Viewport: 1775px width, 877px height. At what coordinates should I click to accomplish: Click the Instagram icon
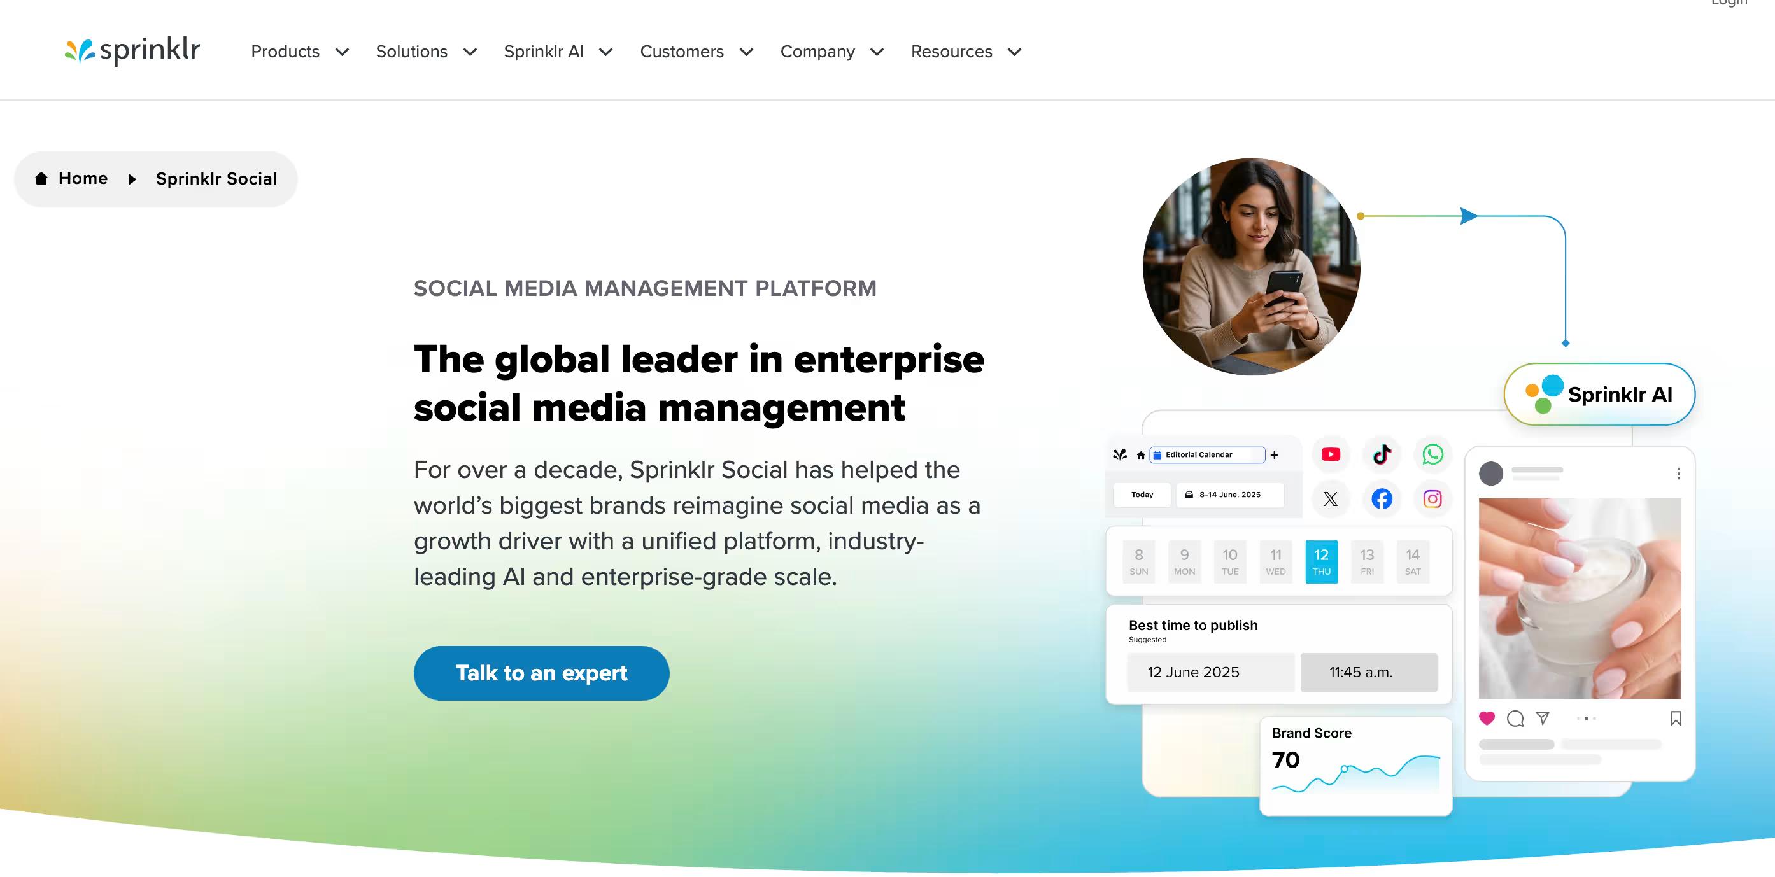tap(1432, 499)
